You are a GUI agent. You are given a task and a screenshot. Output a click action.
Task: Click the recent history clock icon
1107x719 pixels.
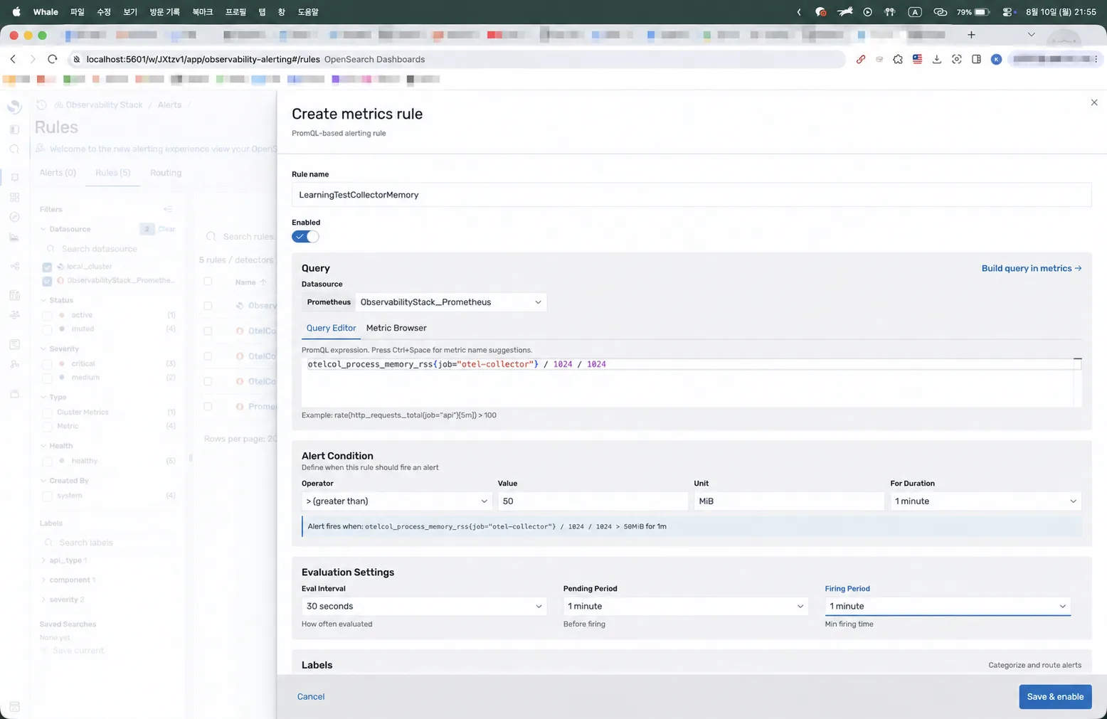pyautogui.click(x=41, y=105)
